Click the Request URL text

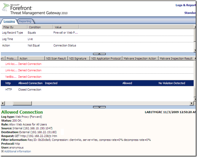point(39,136)
